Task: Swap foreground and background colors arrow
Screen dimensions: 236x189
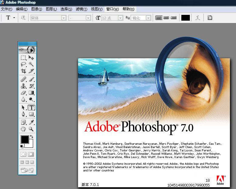Action: tap(32, 137)
